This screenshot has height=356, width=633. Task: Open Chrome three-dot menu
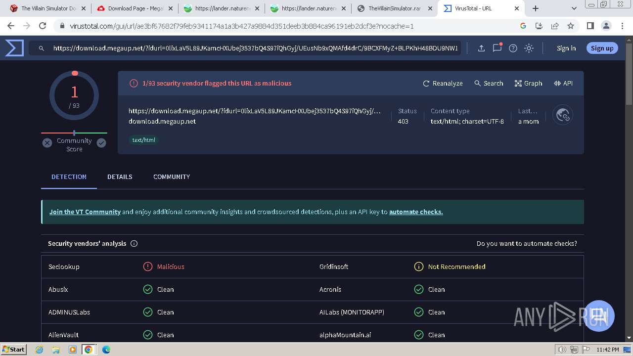pyautogui.click(x=622, y=26)
